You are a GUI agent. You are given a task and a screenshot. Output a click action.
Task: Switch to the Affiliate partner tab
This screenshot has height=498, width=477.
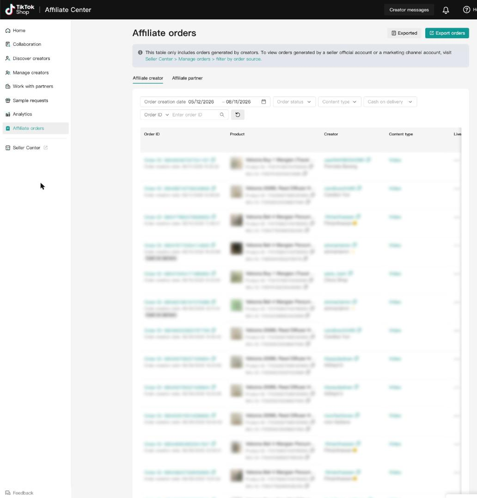coord(188,78)
